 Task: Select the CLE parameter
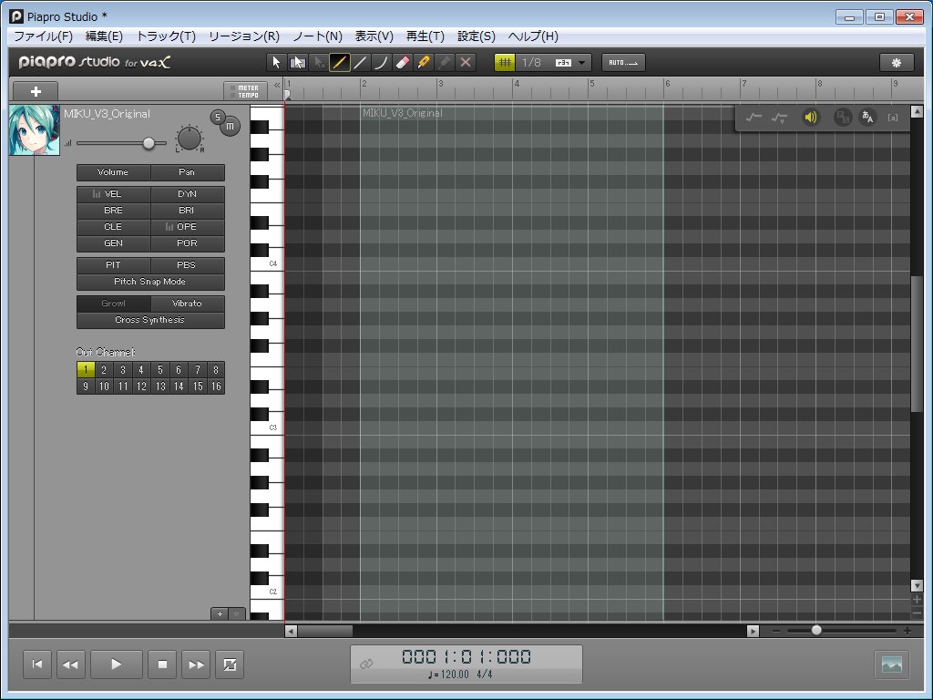[113, 227]
